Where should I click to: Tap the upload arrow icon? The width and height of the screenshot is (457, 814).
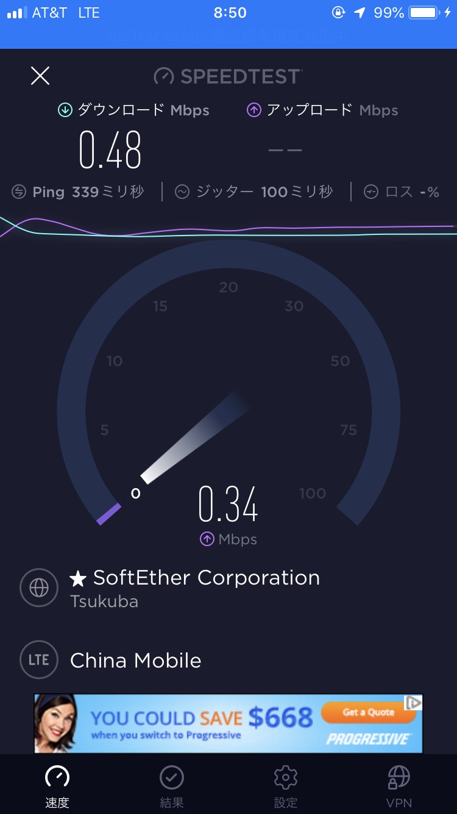point(253,110)
